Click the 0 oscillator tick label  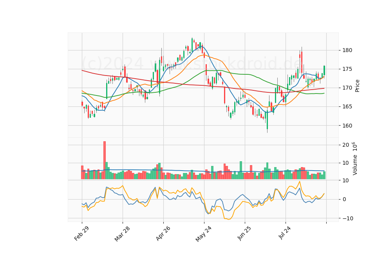point(344,199)
